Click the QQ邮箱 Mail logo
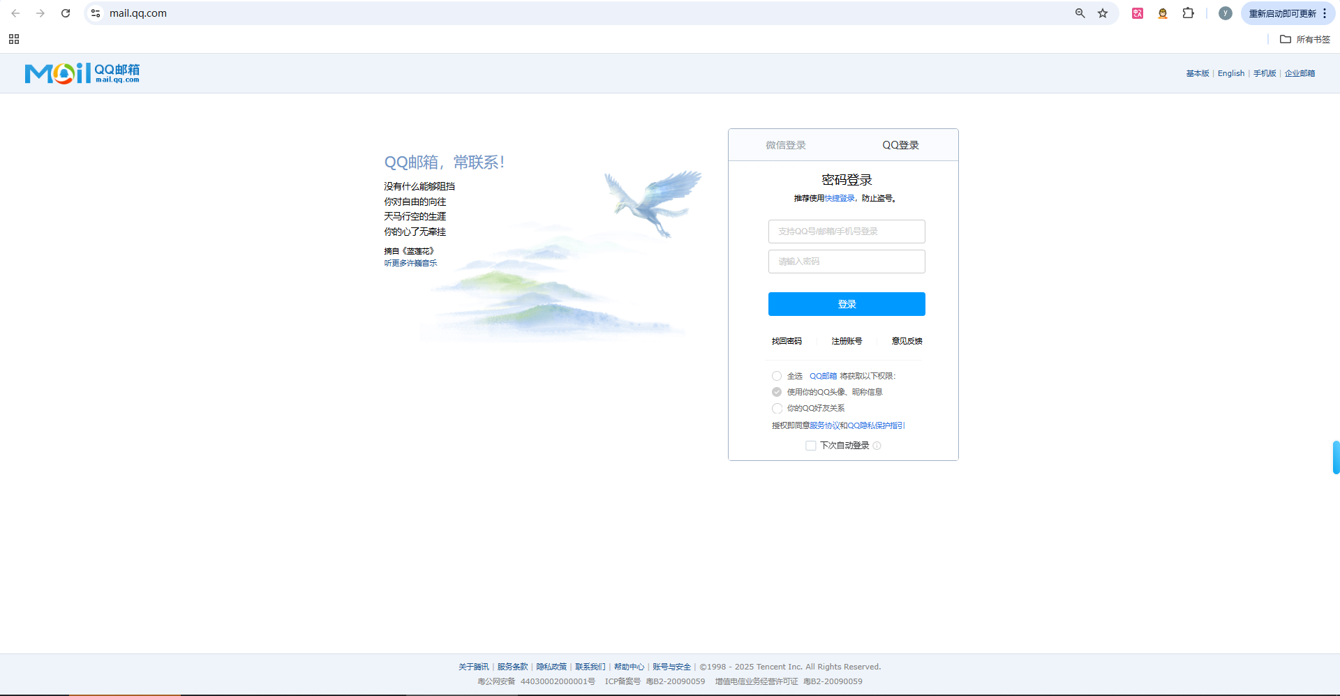 pos(82,73)
